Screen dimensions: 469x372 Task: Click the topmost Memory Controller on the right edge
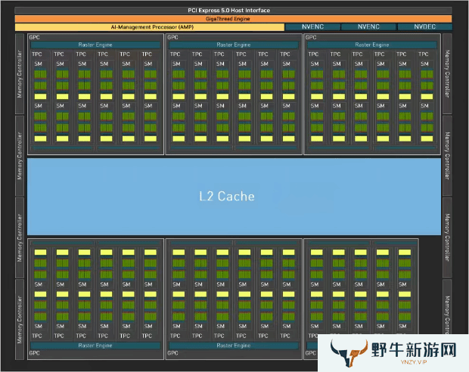coord(447,74)
